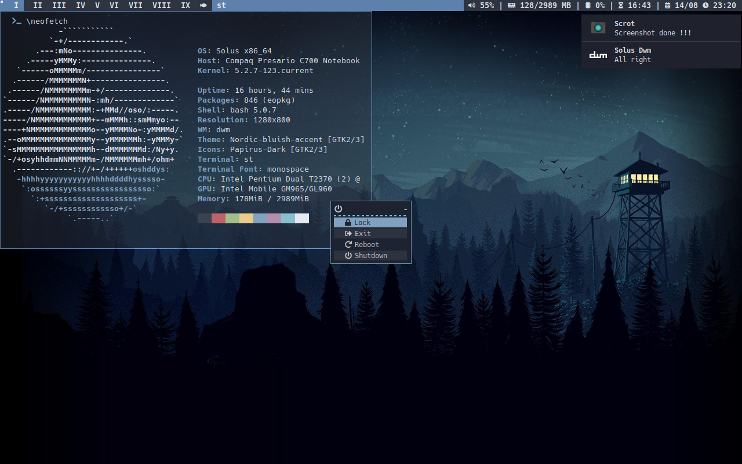Select the highlighted Lock option
The image size is (742, 464).
pos(370,222)
